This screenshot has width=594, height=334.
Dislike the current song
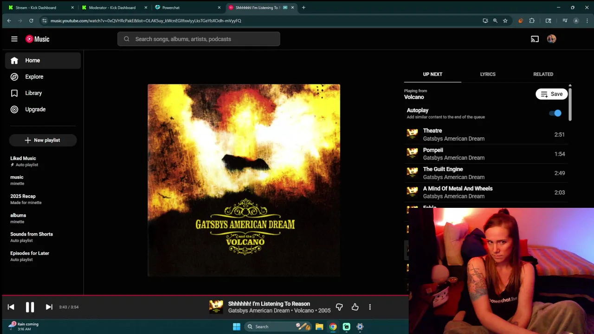pos(339,307)
